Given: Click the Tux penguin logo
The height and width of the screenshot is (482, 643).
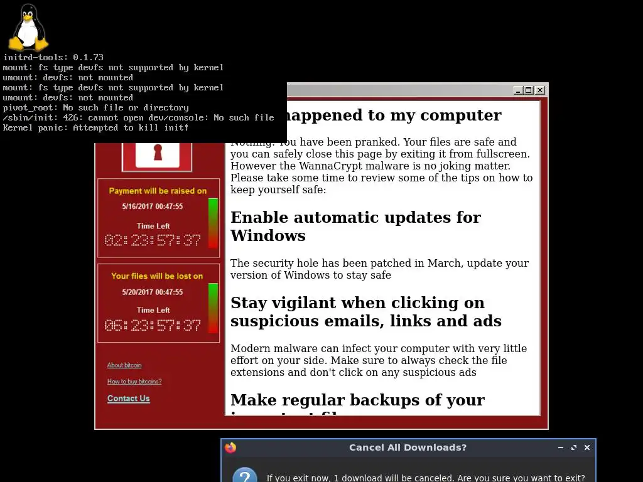Looking at the screenshot, I should [28, 27].
